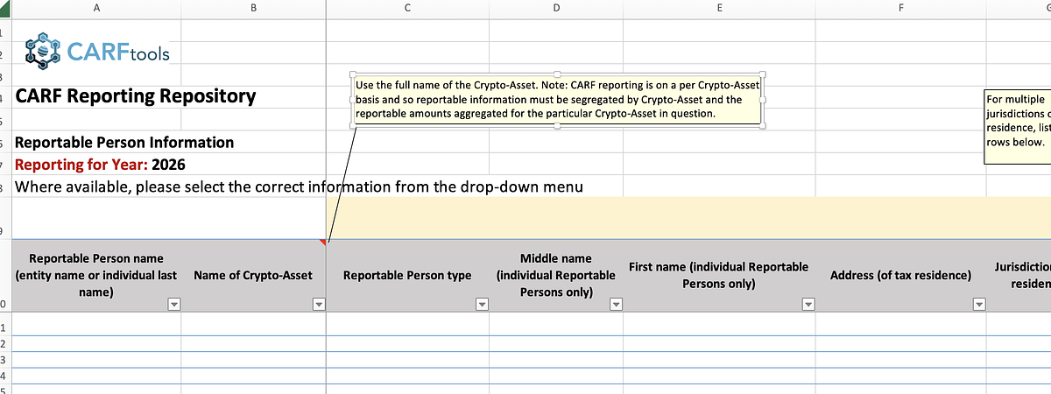The width and height of the screenshot is (1051, 394).
Task: Select the First name header cell
Action: [719, 275]
